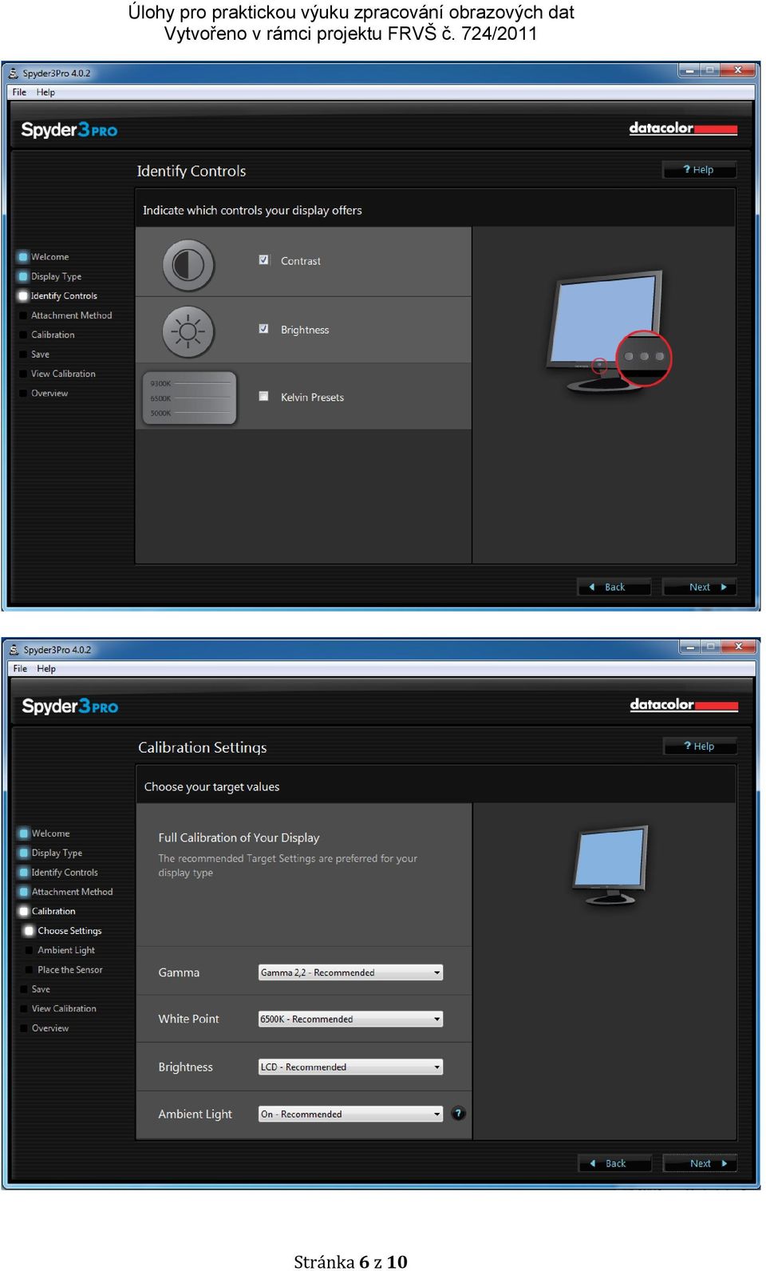Open the White Point 6500K dropdown
The height and width of the screenshot is (1271, 766).
pyautogui.click(x=350, y=1019)
